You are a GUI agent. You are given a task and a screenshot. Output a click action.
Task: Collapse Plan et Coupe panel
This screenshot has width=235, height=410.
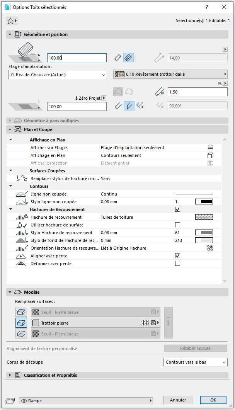10,129
